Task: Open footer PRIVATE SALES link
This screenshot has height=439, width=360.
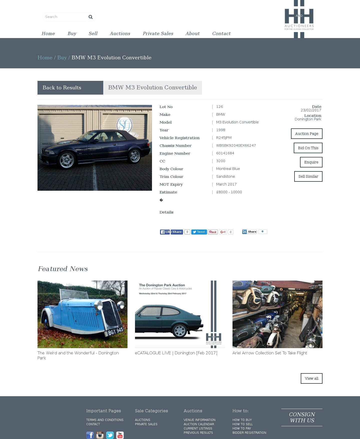Action: (146, 424)
